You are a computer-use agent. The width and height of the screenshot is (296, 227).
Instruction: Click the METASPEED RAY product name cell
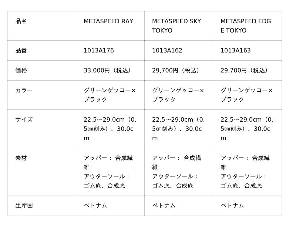(x=108, y=21)
